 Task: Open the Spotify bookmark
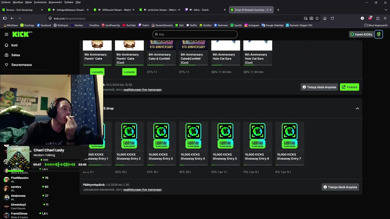tap(236, 25)
